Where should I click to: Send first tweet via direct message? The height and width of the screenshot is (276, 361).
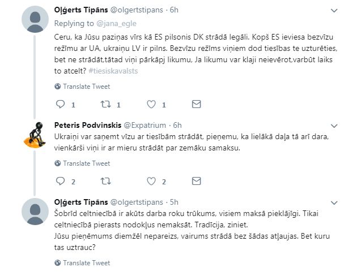pos(196,104)
